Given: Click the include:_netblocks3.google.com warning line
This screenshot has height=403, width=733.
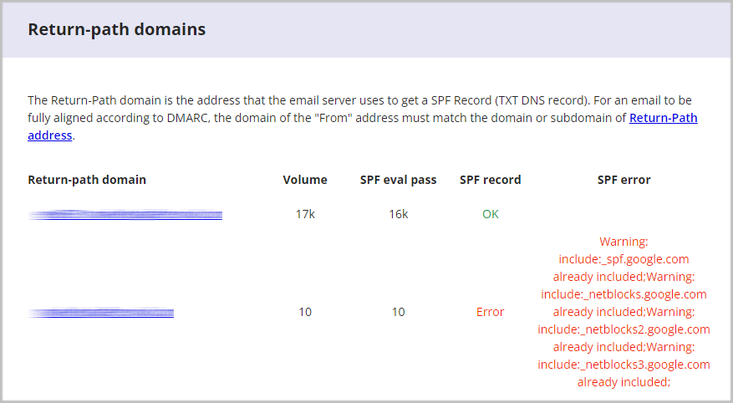Looking at the screenshot, I should point(624,365).
